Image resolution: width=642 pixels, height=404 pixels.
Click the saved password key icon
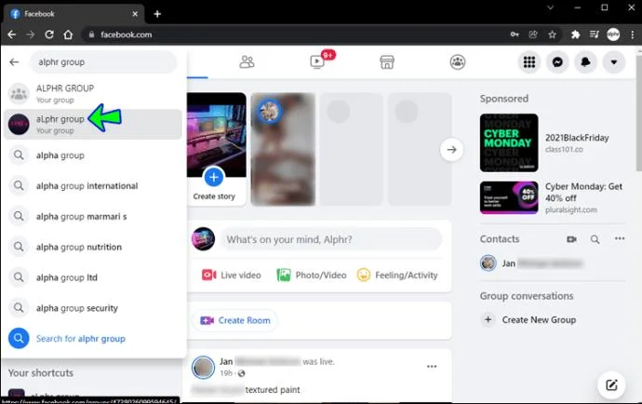pos(515,34)
